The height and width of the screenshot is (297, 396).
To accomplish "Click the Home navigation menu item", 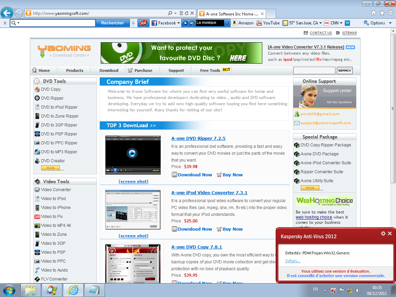I will tap(41, 70).
